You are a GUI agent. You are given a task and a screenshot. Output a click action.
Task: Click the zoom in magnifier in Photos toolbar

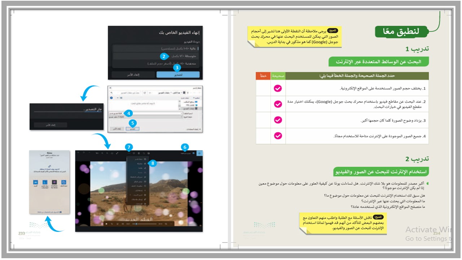[x=102, y=153]
